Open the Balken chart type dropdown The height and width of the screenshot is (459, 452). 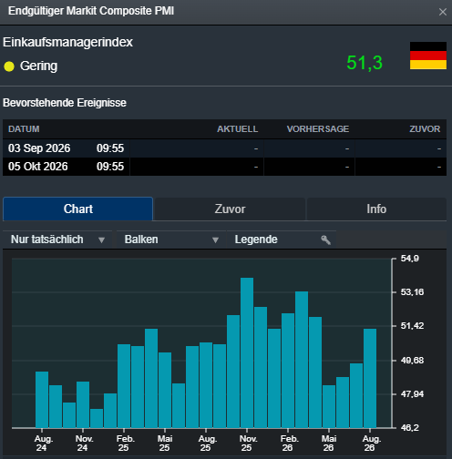(171, 240)
